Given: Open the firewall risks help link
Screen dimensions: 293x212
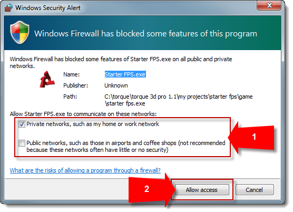Looking at the screenshot, I should (85, 170).
